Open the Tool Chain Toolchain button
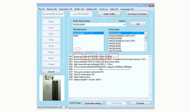Image resolution: width=191 pixels, height=112 pixels. tap(137, 14)
